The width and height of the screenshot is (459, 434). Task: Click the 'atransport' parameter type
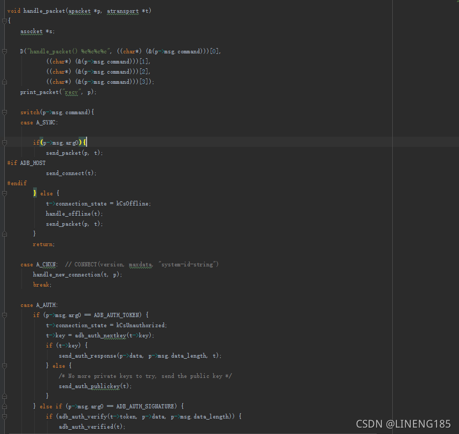[x=123, y=11]
